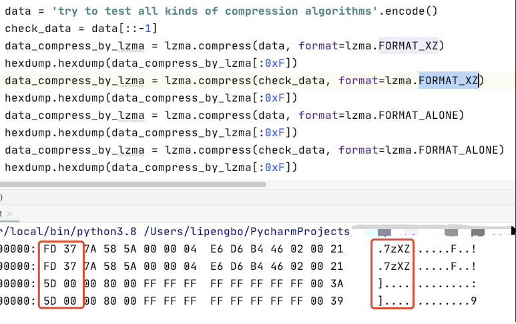
Task: Click FORMAT_XZ in the first compress call
Action: [x=407, y=46]
